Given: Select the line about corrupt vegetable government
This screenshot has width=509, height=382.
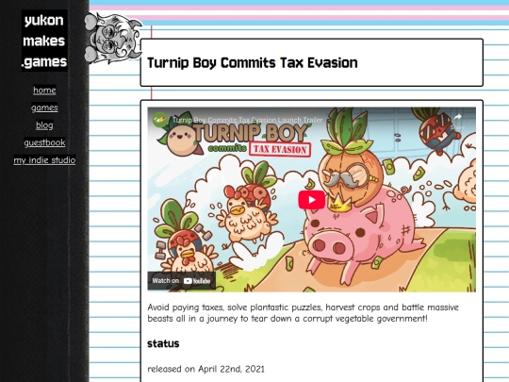Looking at the screenshot, I should [287, 319].
